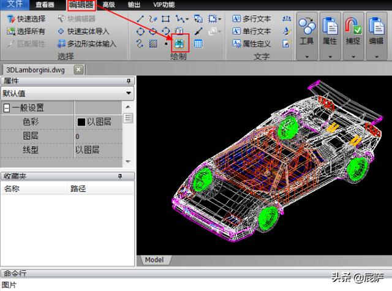Click Polygon Entity Input (多边形实体输入)

click(x=86, y=44)
